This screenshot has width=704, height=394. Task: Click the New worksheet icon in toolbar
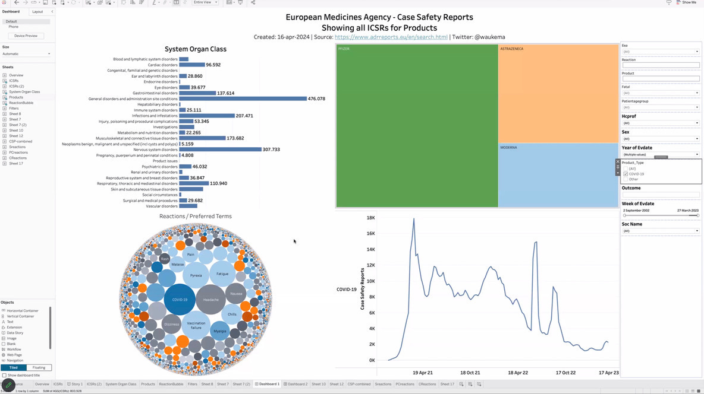pos(89,2)
